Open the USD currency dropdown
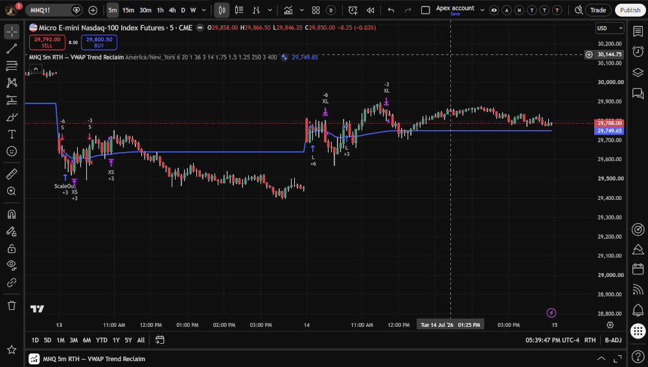Viewport: 648px width, 367px height. (610, 28)
